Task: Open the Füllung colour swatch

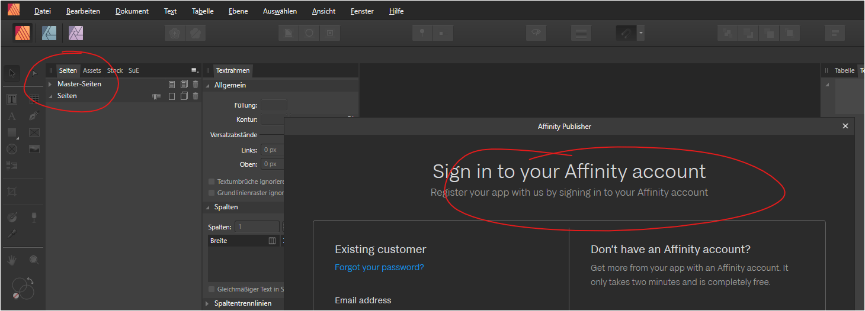Action: (274, 105)
